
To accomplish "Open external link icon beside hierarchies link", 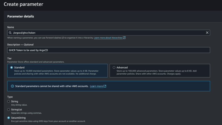I will [124, 38].
